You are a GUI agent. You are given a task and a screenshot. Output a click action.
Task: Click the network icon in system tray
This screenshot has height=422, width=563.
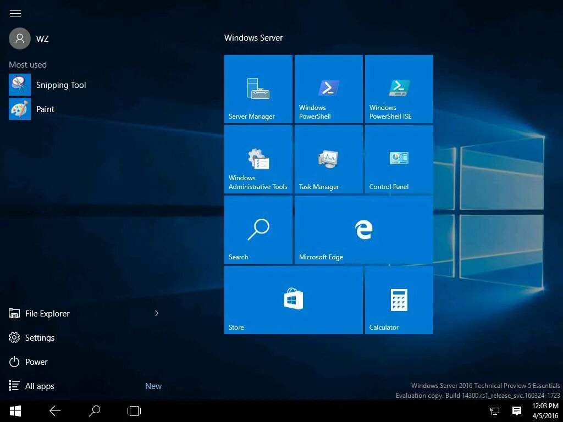click(495, 411)
